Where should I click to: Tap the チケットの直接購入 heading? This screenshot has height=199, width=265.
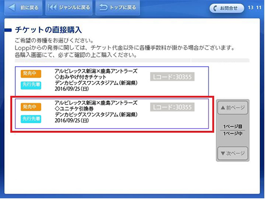48,30
